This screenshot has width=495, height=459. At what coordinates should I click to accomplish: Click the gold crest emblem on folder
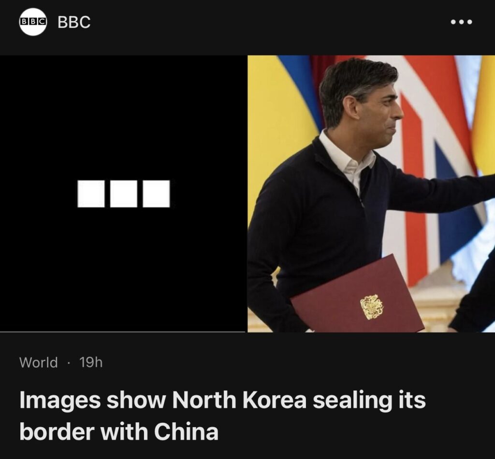point(372,306)
